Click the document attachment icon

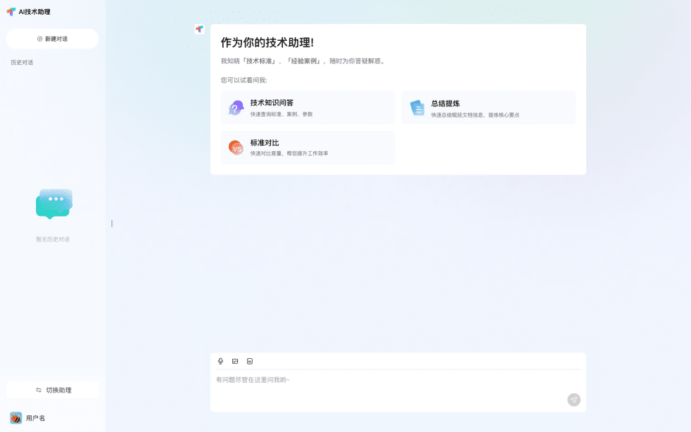[x=250, y=361]
